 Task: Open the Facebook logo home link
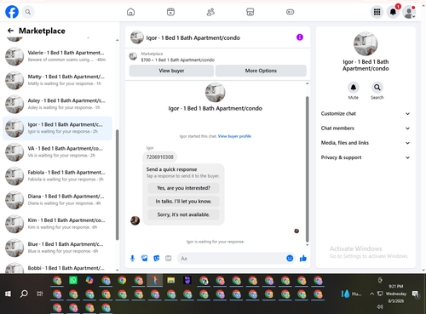pos(12,12)
